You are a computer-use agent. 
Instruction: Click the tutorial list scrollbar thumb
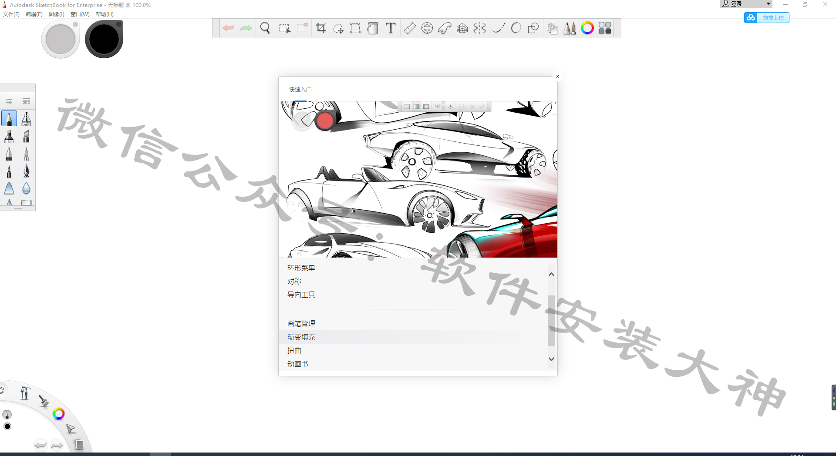click(551, 320)
